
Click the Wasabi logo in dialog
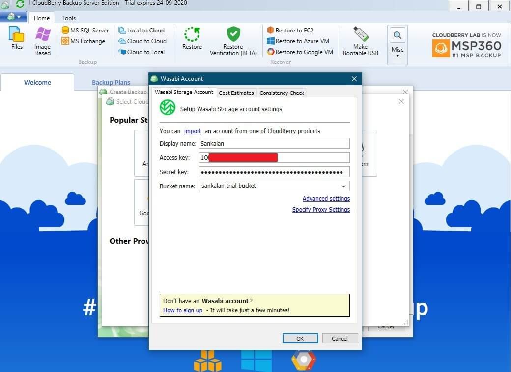168,108
